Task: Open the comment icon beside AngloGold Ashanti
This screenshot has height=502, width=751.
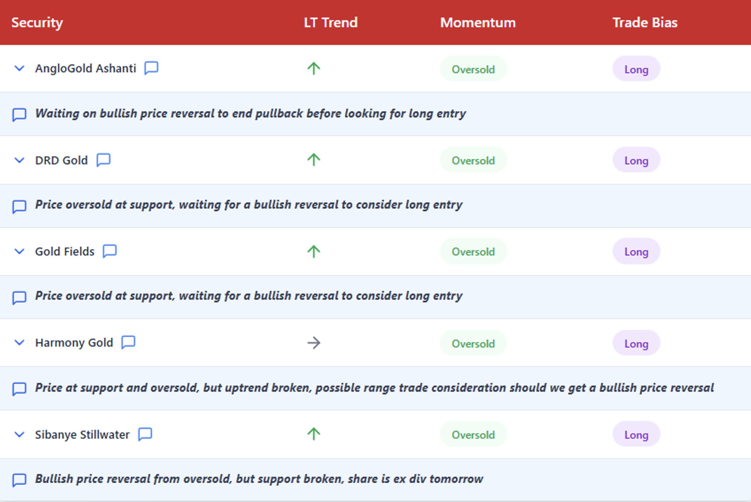Action: pos(151,68)
